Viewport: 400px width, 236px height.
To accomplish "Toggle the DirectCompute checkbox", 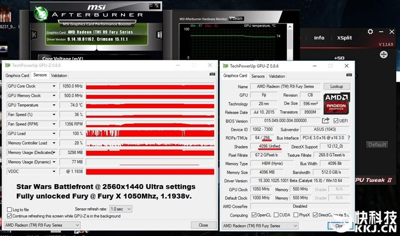I will click(315, 215).
